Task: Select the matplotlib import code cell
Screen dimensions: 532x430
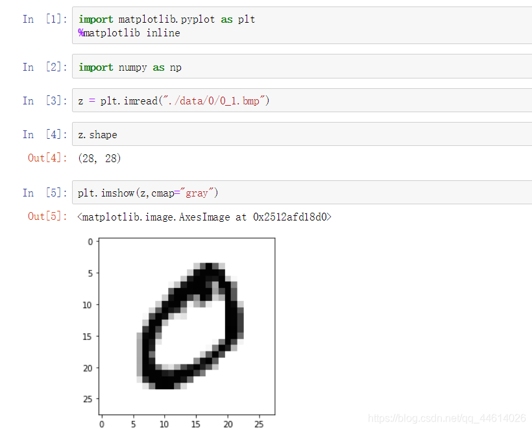Action: [302, 25]
